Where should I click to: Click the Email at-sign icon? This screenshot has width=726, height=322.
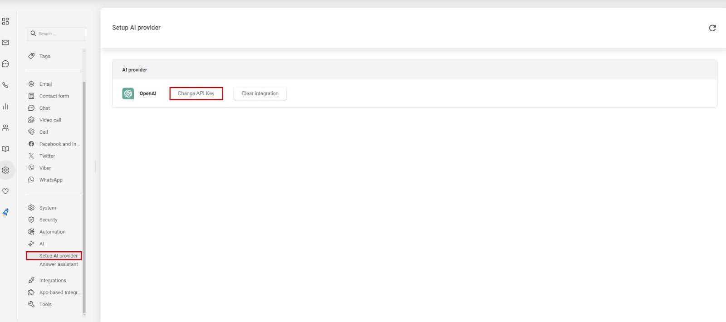point(31,84)
